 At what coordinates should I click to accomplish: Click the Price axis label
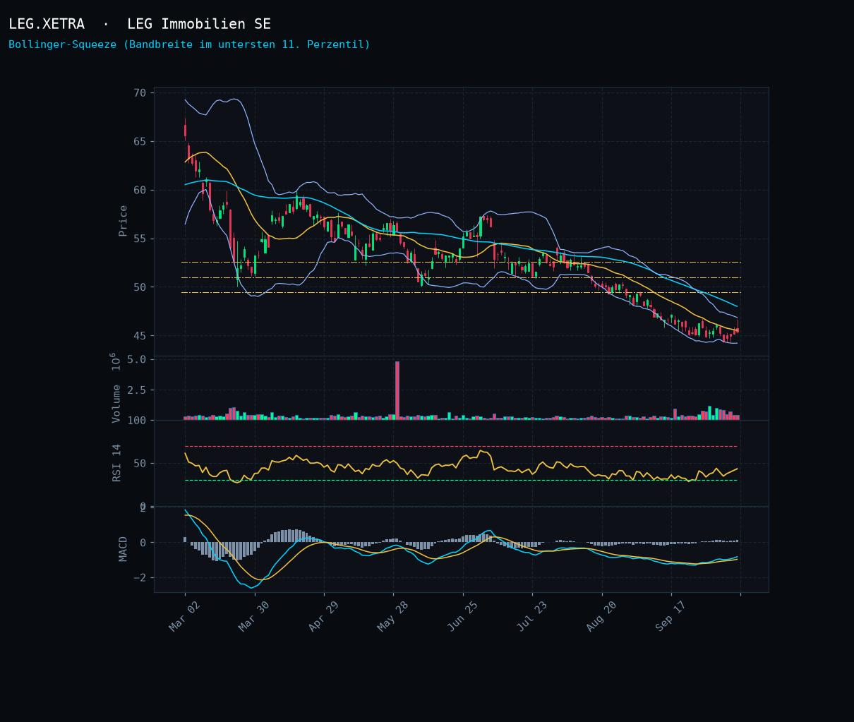[123, 220]
